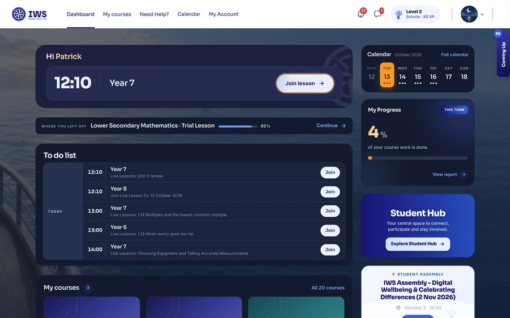Select Saturday 17 in calendar

[x=449, y=75]
